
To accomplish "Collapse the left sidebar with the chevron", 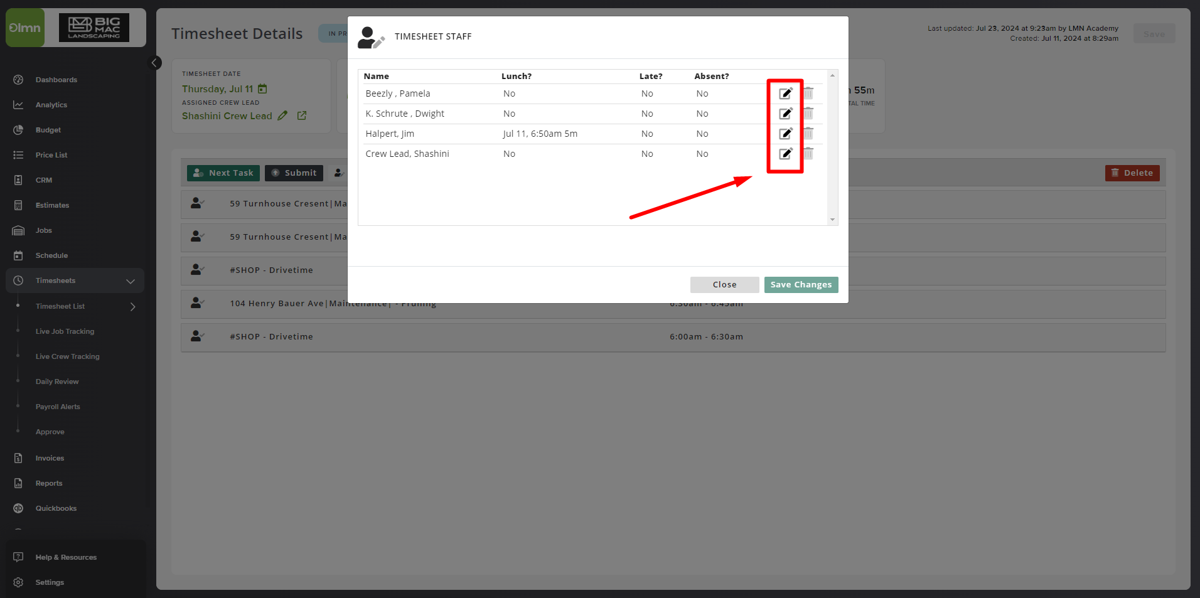I will [154, 63].
